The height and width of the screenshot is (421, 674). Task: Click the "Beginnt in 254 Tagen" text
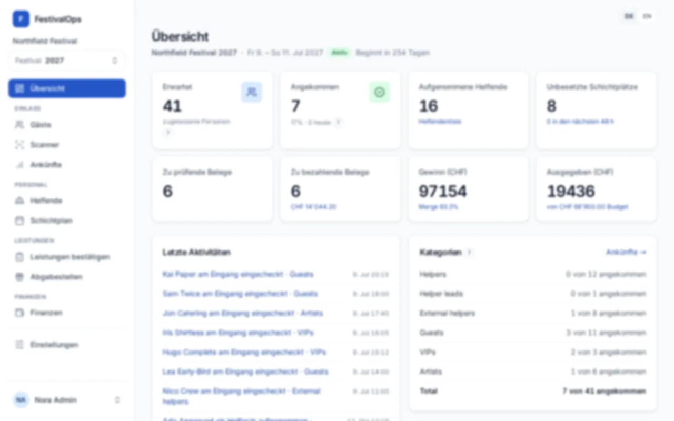393,53
